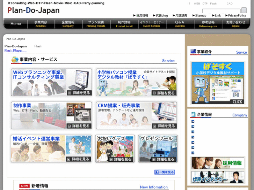Open the 企業情報 Company menu item
The image size is (254, 190).
68,24
